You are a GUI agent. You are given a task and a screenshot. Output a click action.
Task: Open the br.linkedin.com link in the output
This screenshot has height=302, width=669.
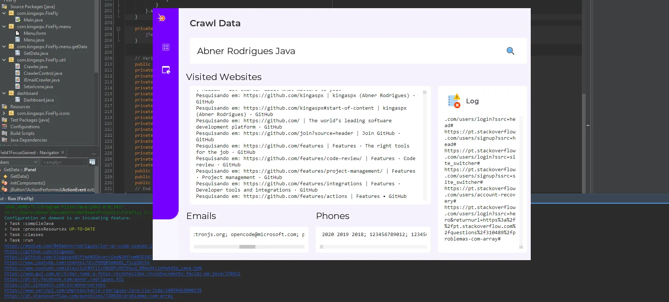point(55,285)
